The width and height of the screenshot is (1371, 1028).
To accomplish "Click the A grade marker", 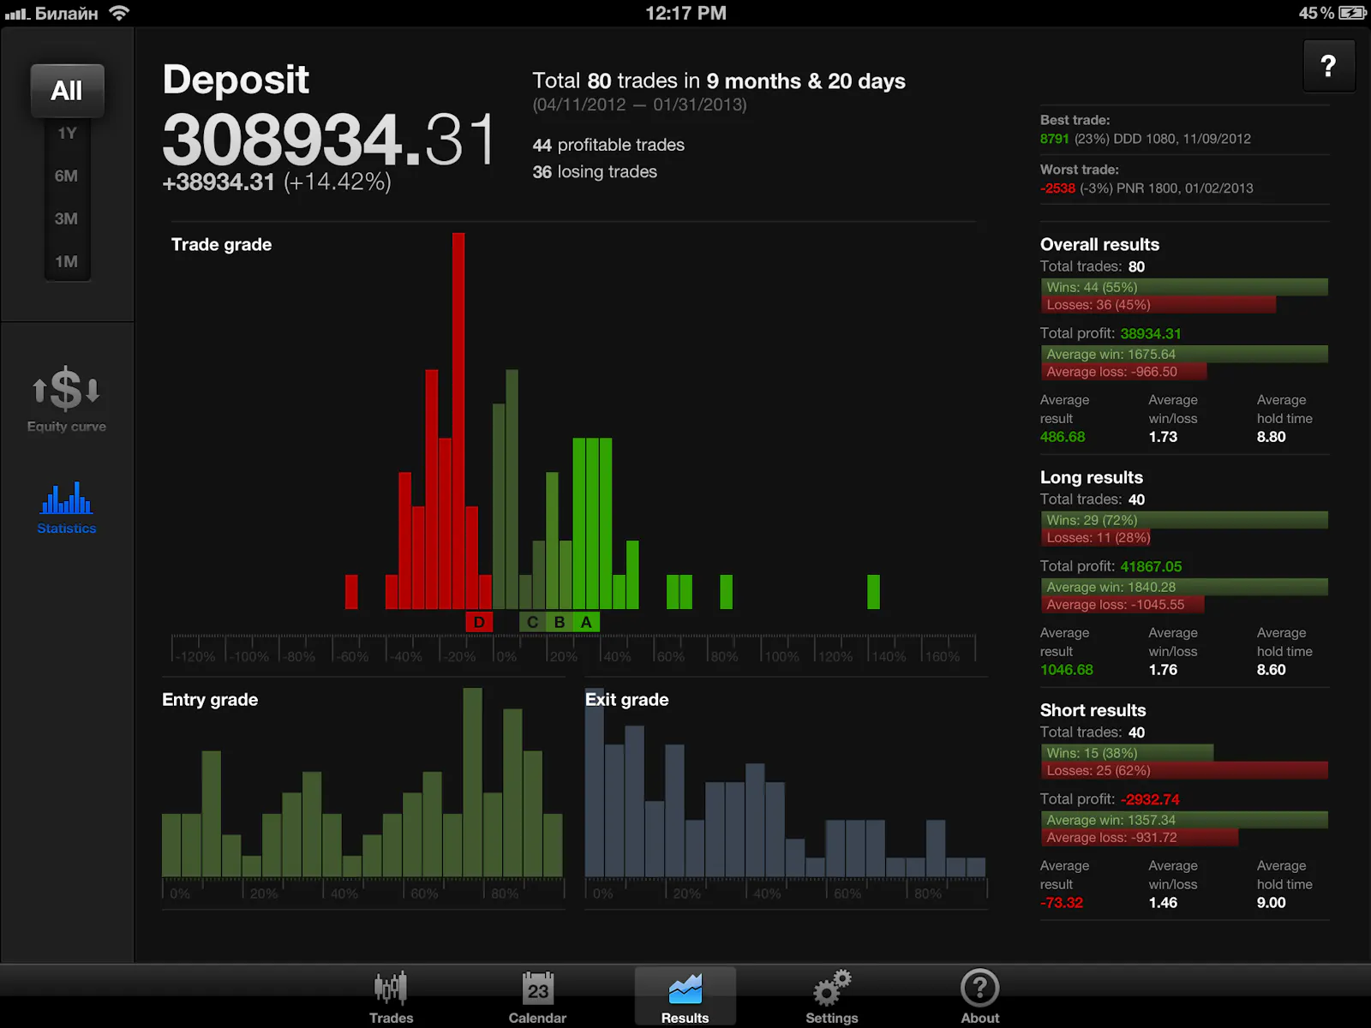I will pos(586,622).
